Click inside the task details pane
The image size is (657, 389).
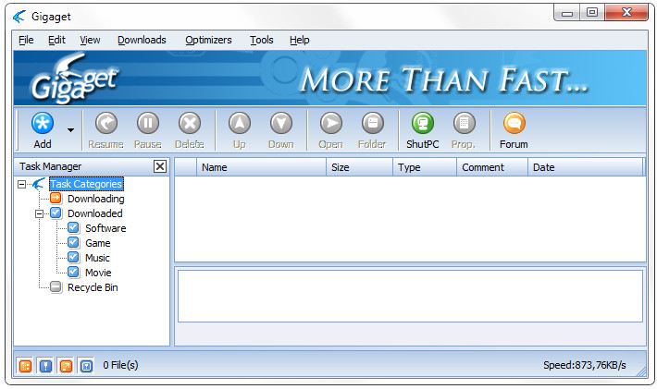(410, 296)
